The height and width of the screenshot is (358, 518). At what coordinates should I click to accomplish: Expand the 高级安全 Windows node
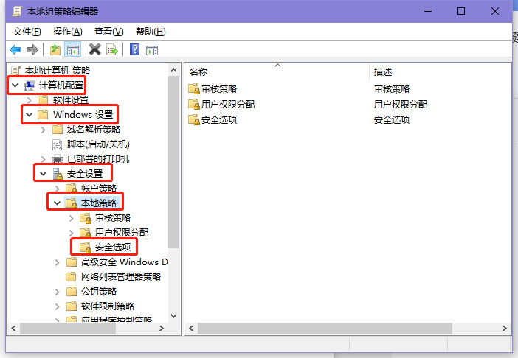tap(58, 262)
